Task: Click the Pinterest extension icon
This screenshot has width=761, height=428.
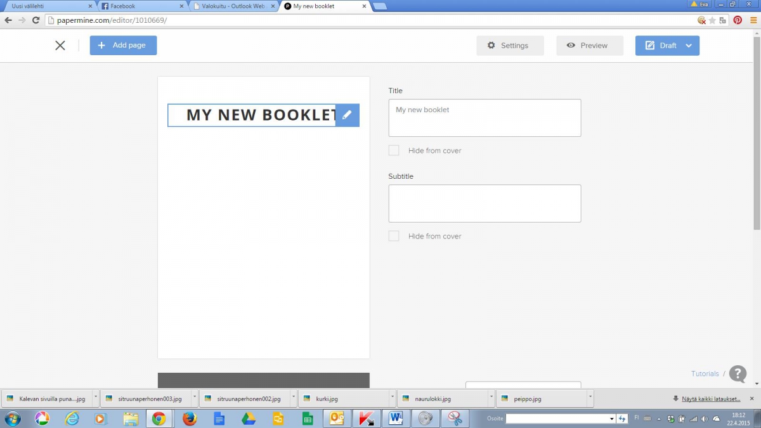Action: click(x=738, y=20)
